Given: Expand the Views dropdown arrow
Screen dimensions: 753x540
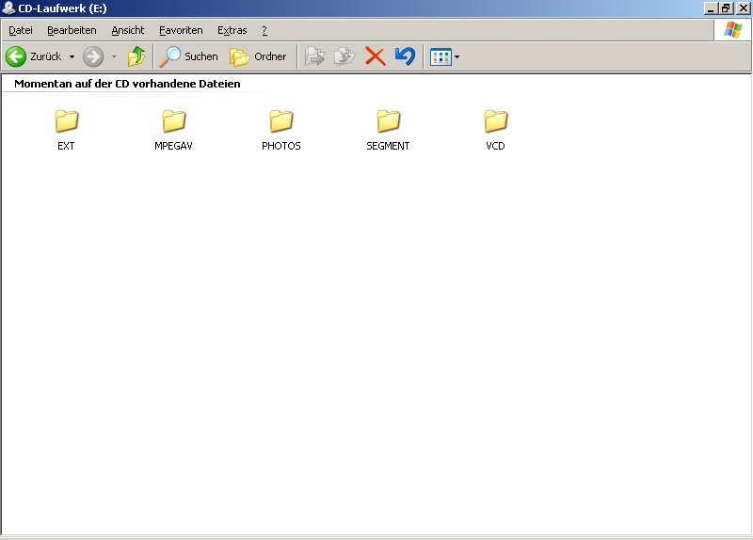Looking at the screenshot, I should pos(457,57).
